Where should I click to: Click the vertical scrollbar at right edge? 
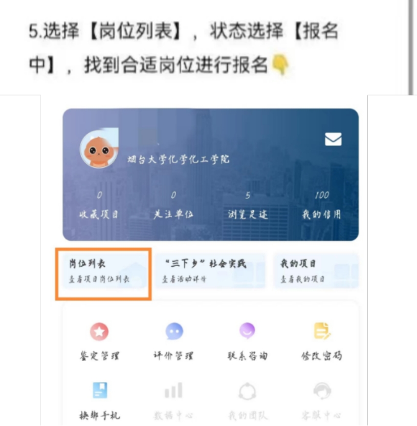(411, 48)
